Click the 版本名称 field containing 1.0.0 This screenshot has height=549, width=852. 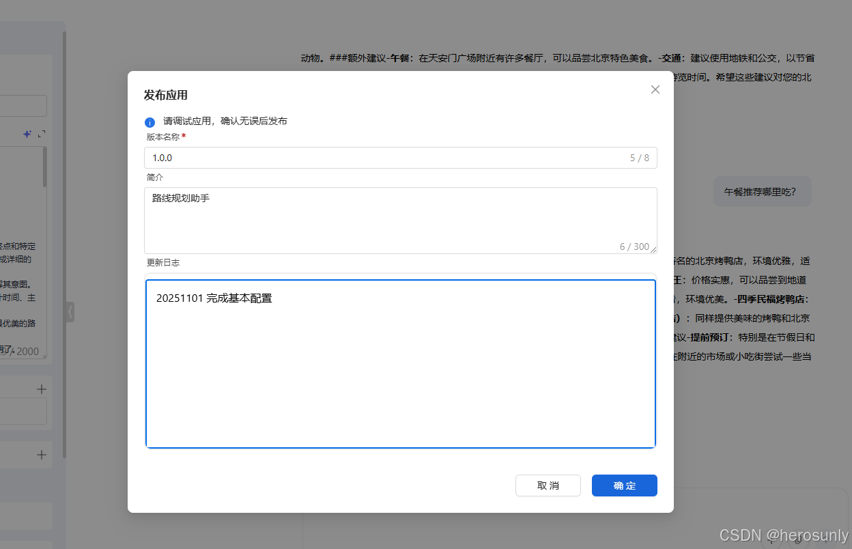point(401,158)
